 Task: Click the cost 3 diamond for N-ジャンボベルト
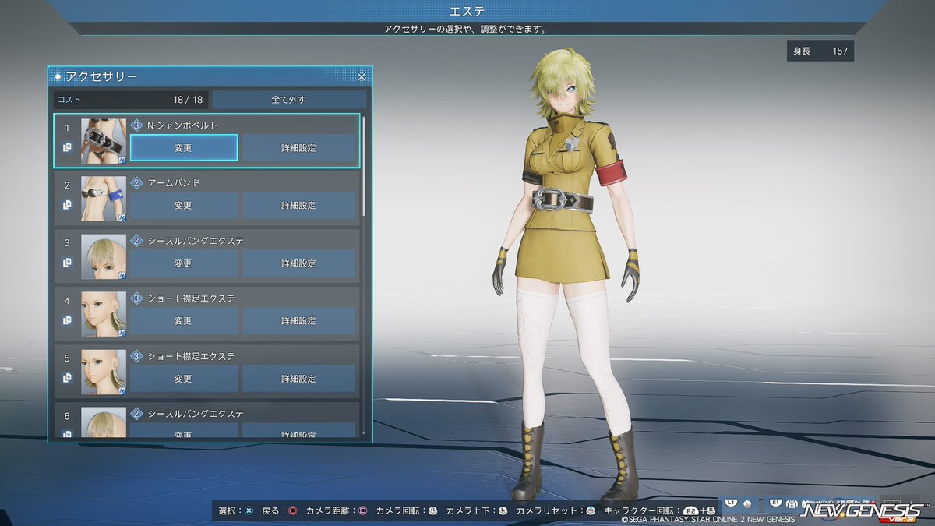[136, 125]
